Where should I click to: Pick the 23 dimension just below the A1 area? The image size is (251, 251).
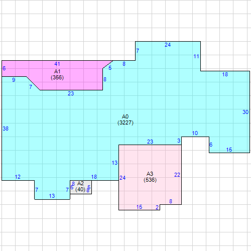[71, 93]
